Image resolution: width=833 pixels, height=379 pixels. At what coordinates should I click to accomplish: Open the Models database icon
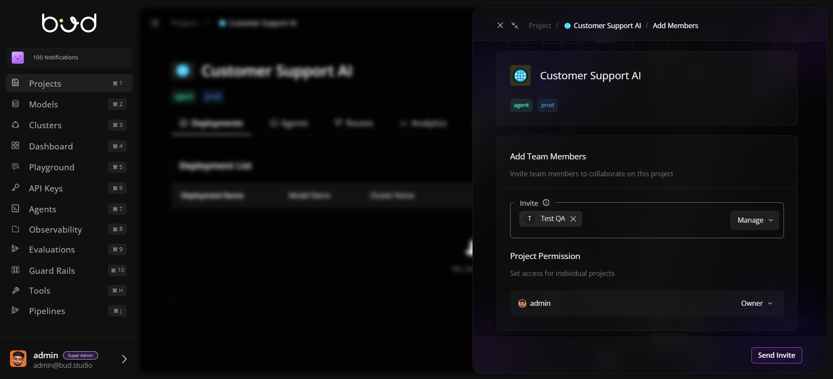(x=15, y=104)
